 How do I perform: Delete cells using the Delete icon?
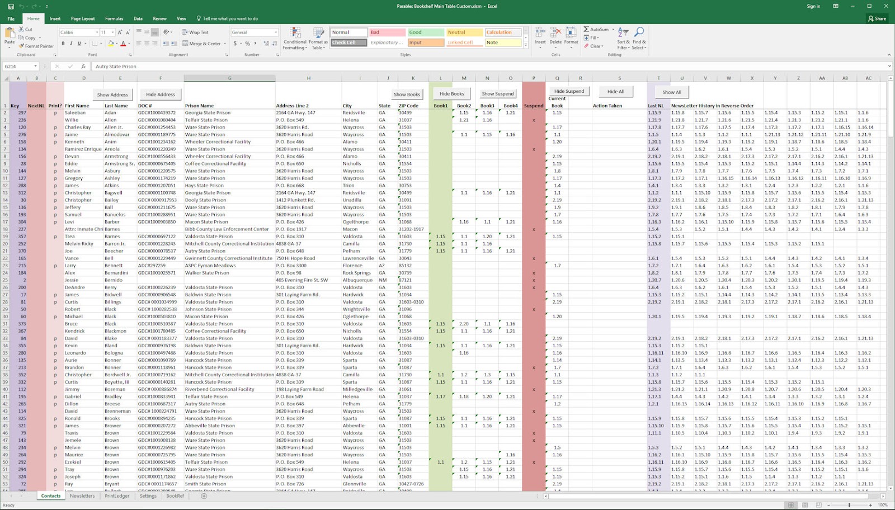pyautogui.click(x=555, y=34)
